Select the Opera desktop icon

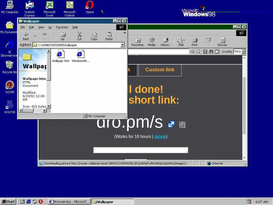tap(90, 7)
